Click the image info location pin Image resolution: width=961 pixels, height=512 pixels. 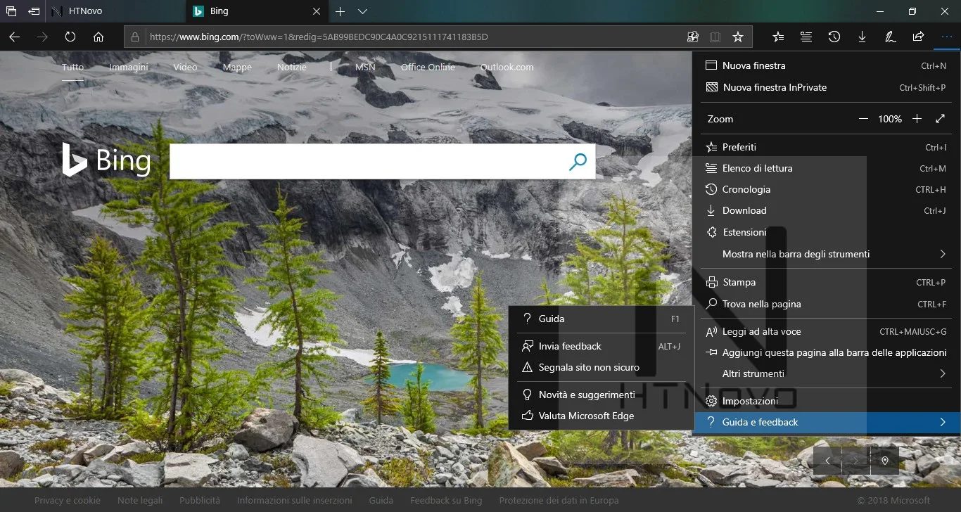pyautogui.click(x=885, y=461)
